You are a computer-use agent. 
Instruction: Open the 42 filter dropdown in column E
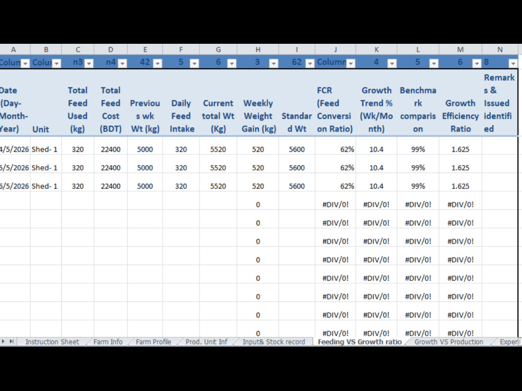tap(158, 63)
